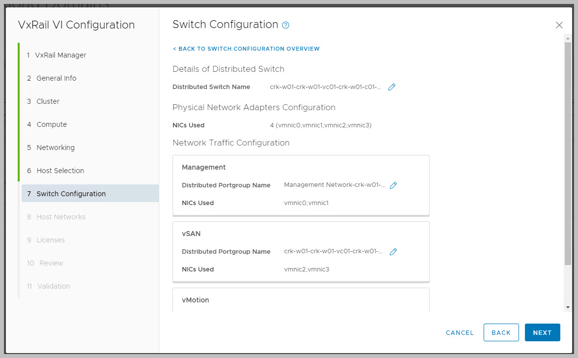Edit vSAN portgroup name pencil icon
Image resolution: width=578 pixels, height=358 pixels.
click(393, 252)
